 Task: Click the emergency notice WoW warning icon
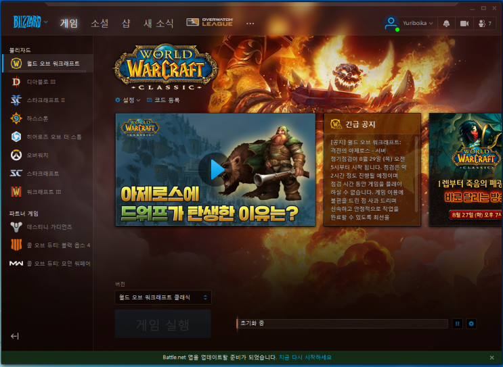click(x=336, y=124)
